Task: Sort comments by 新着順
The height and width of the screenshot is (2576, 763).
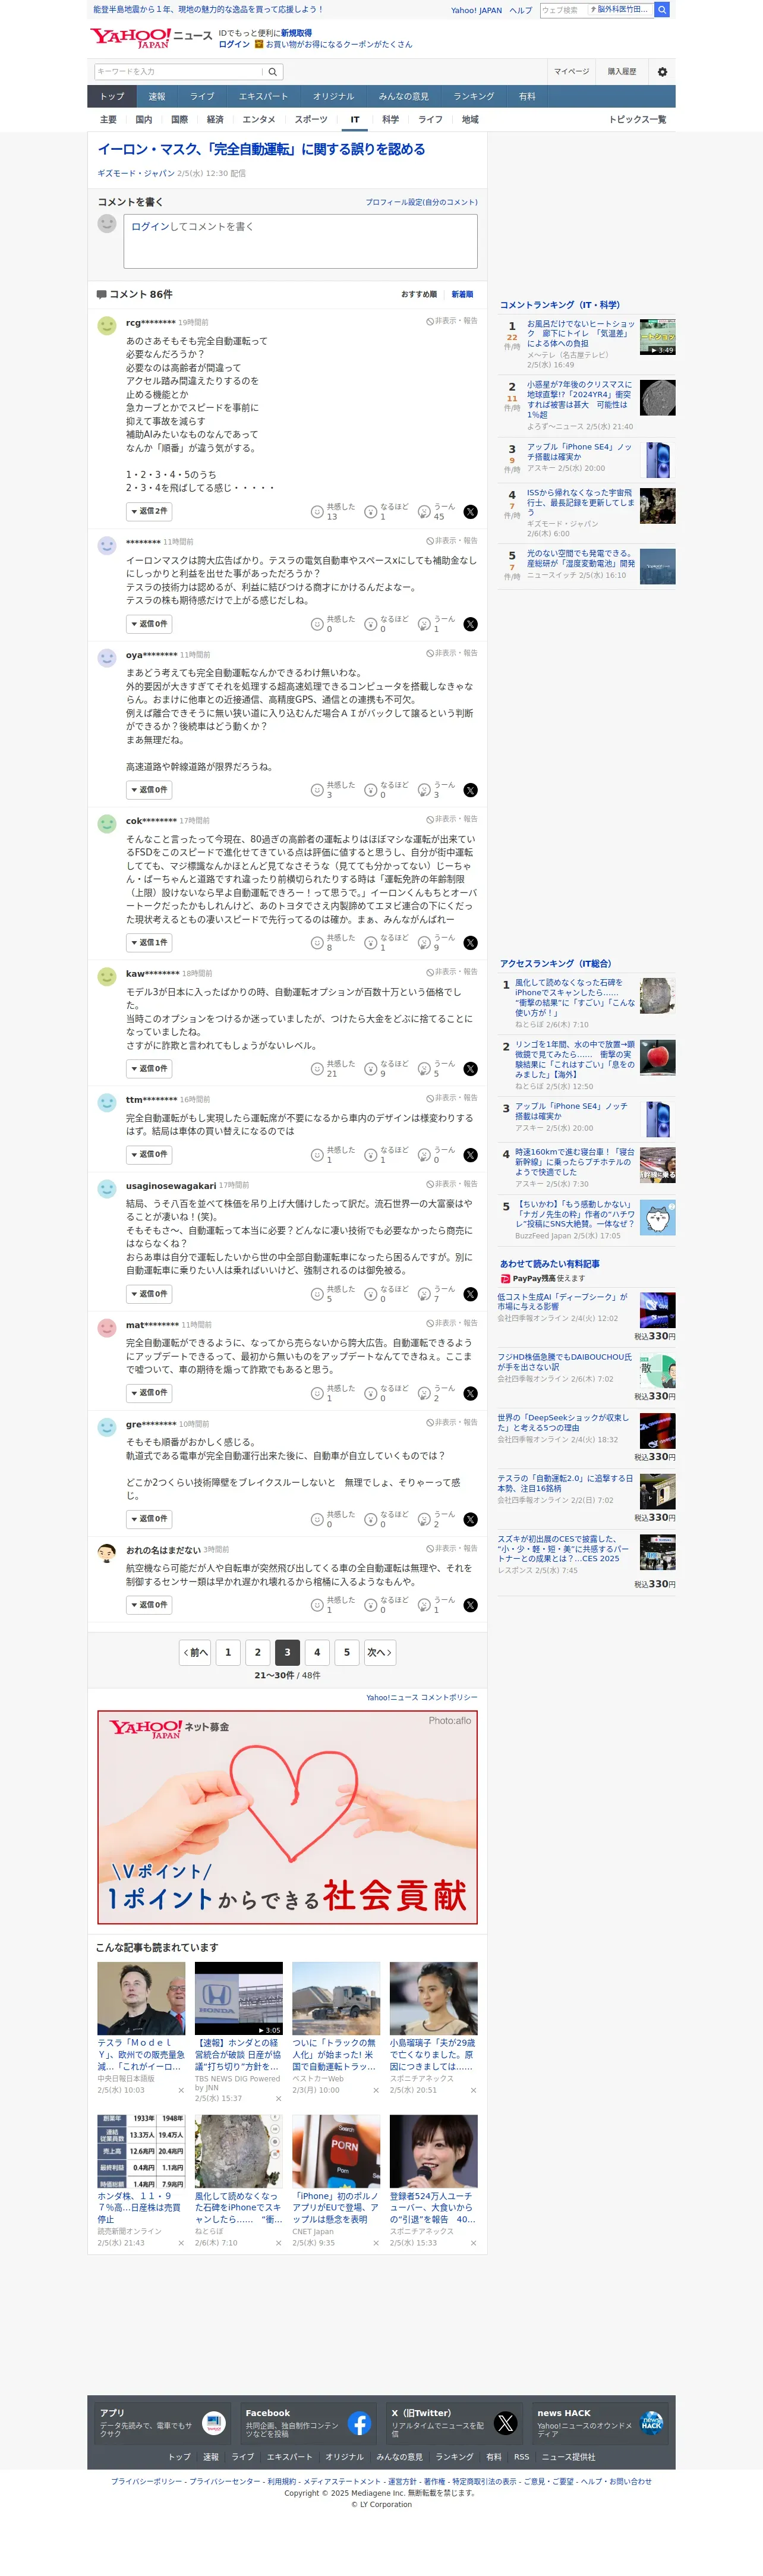Action: tap(462, 295)
